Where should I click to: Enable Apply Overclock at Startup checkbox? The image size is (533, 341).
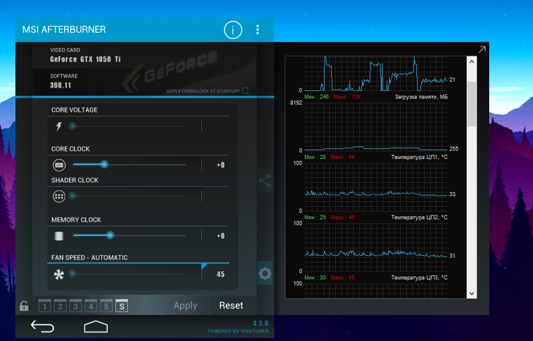click(x=245, y=90)
